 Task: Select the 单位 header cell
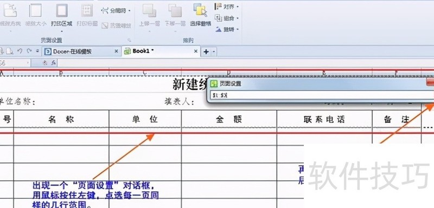click(x=145, y=119)
